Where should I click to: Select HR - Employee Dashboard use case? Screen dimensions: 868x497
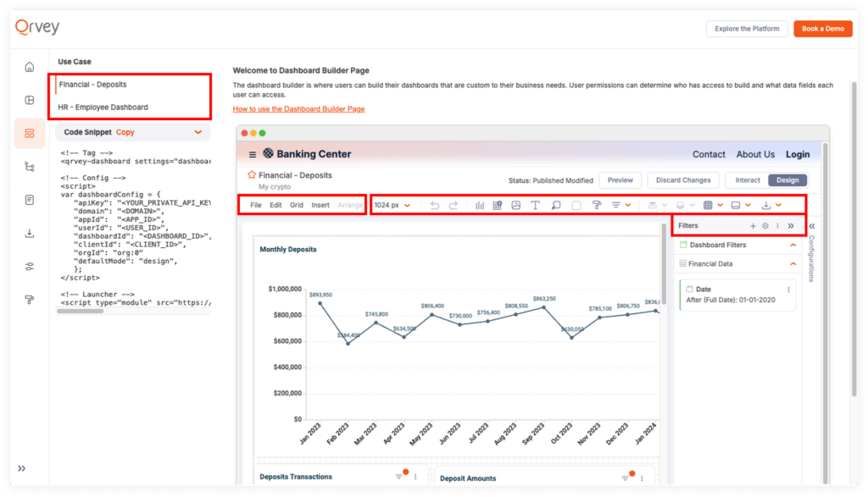(x=103, y=108)
